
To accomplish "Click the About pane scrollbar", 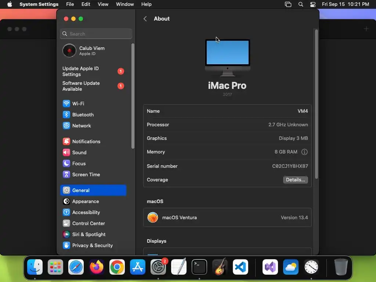I will (317, 104).
